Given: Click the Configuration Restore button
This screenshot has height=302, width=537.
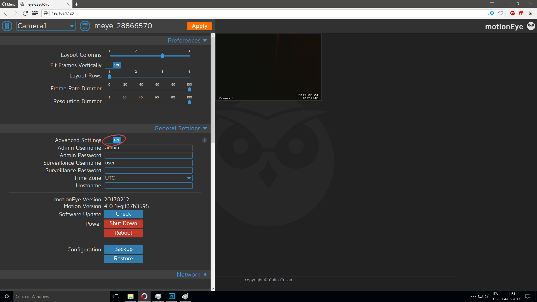Looking at the screenshot, I should 123,259.
